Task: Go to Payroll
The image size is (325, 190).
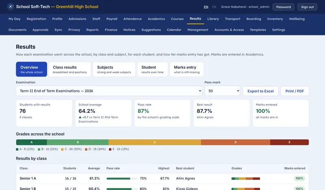Action: pyautogui.click(x=112, y=19)
